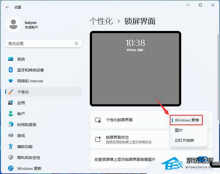This screenshot has height=174, width=220.
Task: Click the back arrow in the title bar
Action: pos(7,7)
